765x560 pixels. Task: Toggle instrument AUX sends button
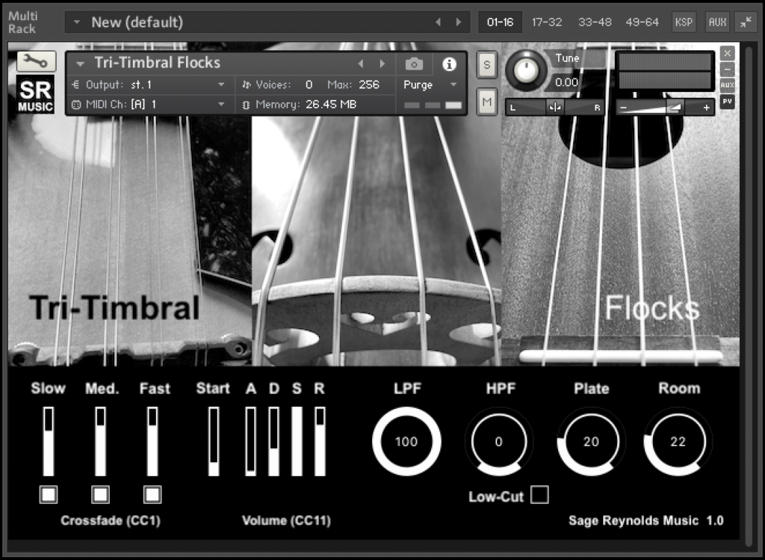(x=727, y=85)
